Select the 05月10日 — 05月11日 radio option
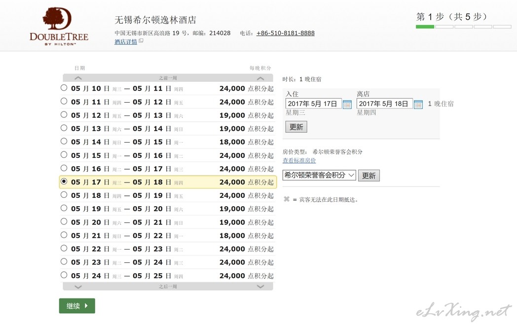 [x=64, y=88]
